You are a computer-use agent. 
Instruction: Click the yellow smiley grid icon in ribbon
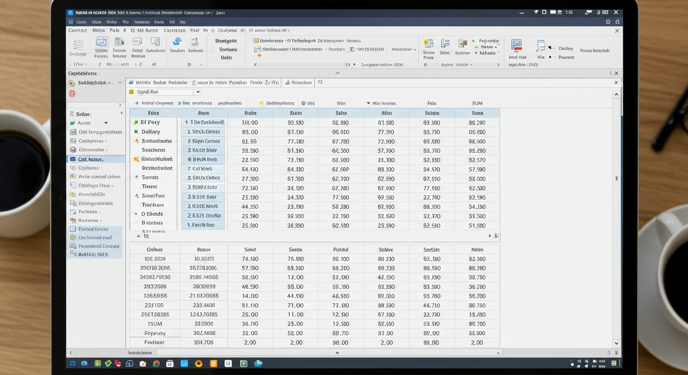pyautogui.click(x=429, y=43)
